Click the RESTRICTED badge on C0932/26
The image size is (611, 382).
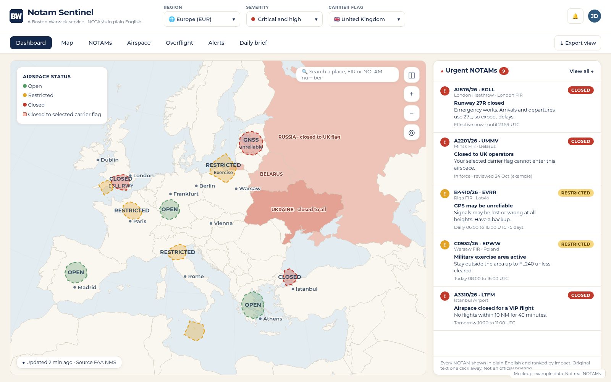pos(575,244)
